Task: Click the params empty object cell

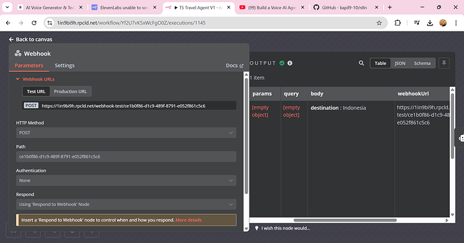Action: tap(260, 111)
